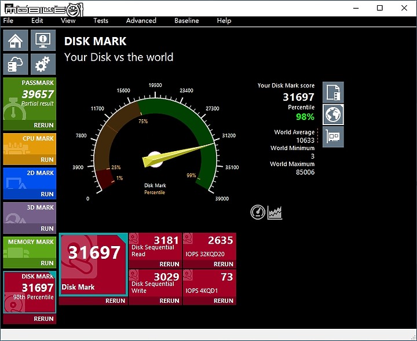Open settings gear icon in sidebar
This screenshot has height=341, width=417.
pos(43,64)
